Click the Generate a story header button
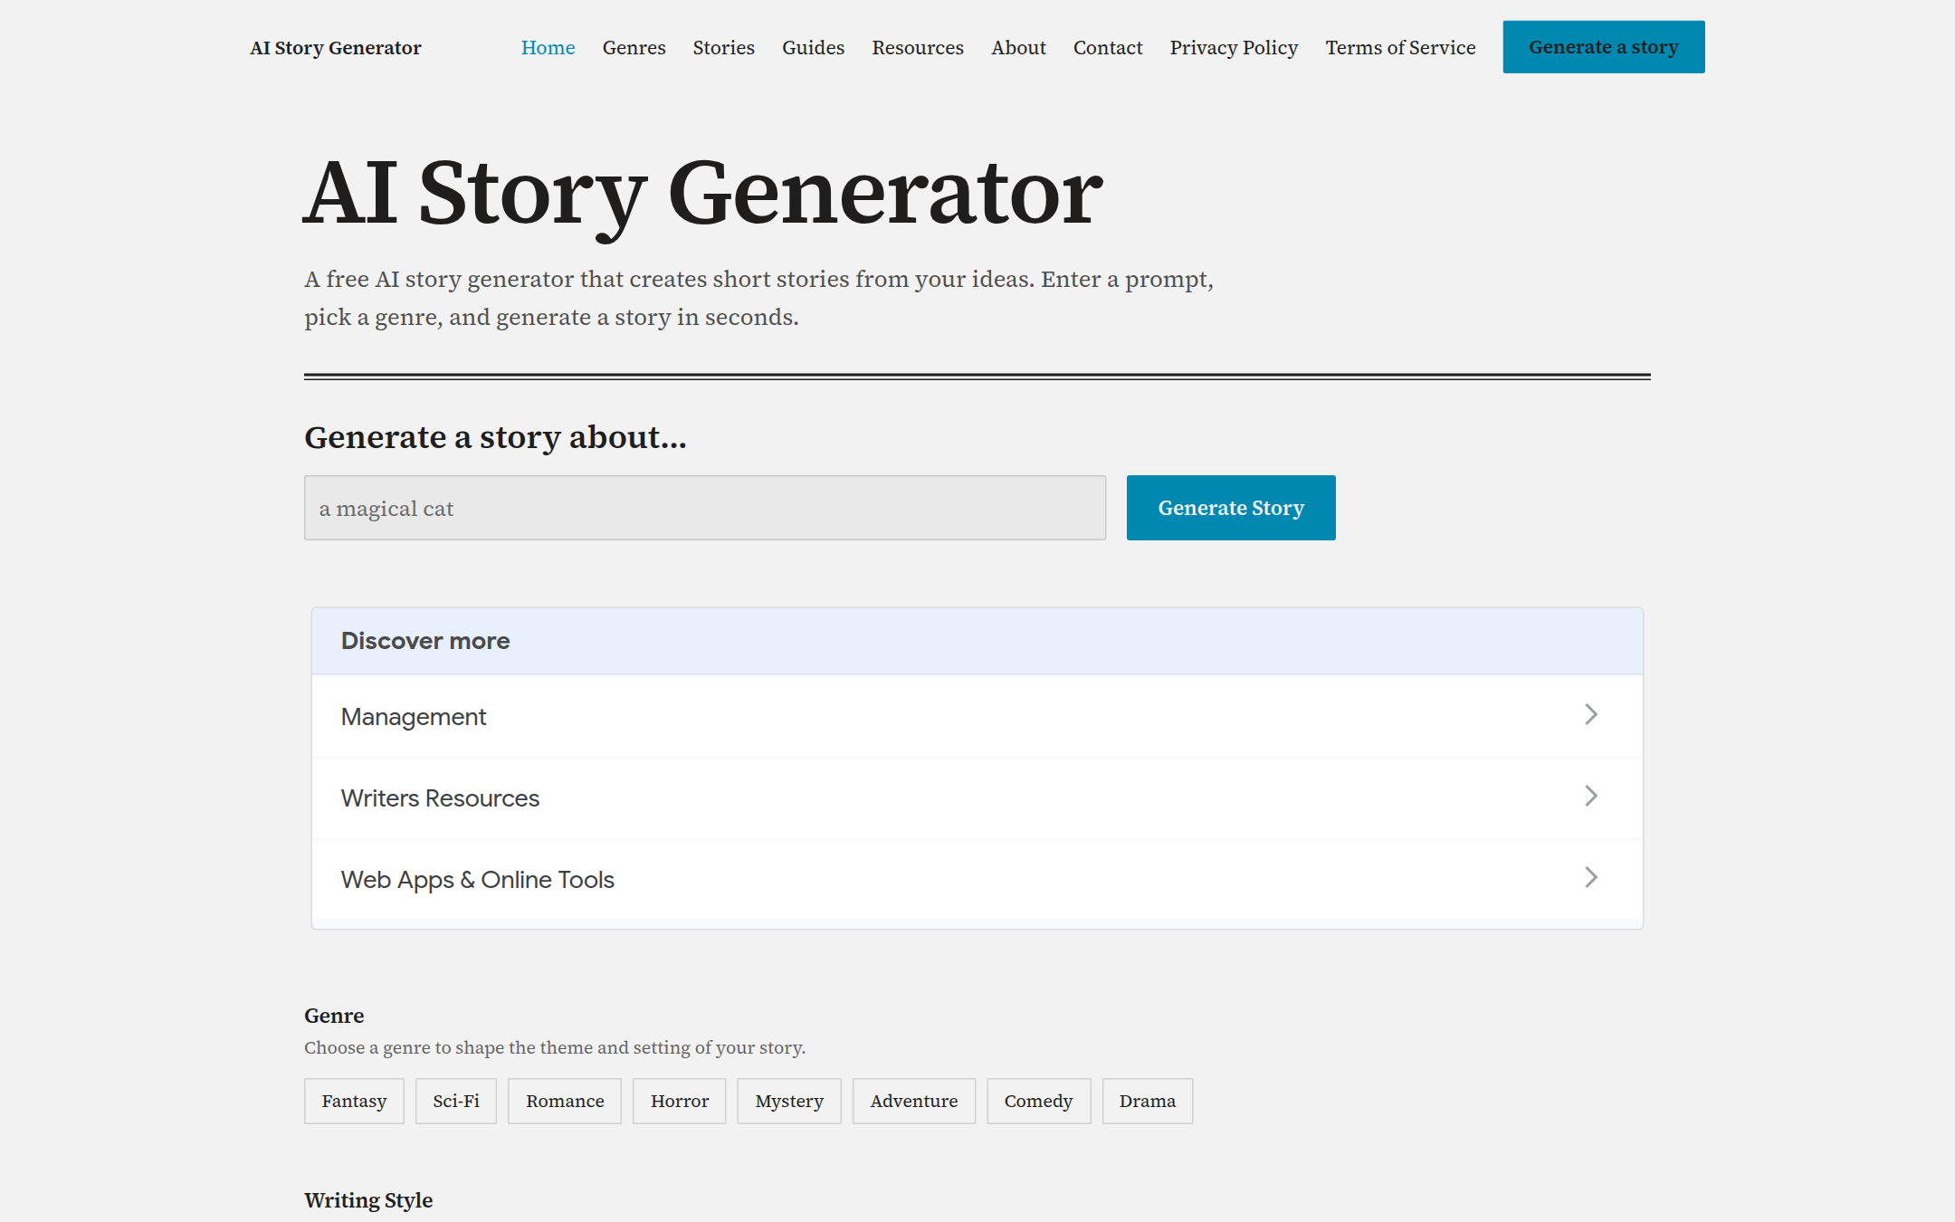 pyautogui.click(x=1603, y=47)
